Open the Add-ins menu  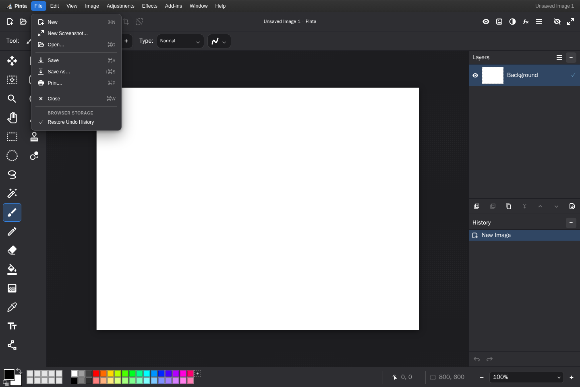(x=174, y=6)
